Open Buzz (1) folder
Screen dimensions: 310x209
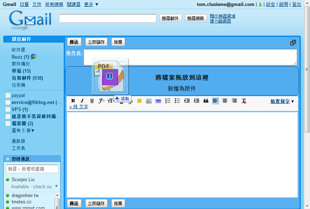(x=20, y=57)
